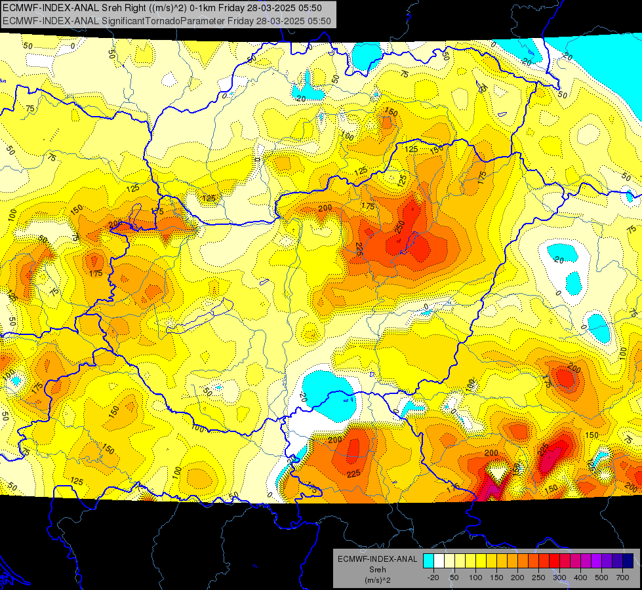Click the legend title 'ECMWF-INDEX-ANAL'
Screen dimensions: 642x590
[378, 559]
